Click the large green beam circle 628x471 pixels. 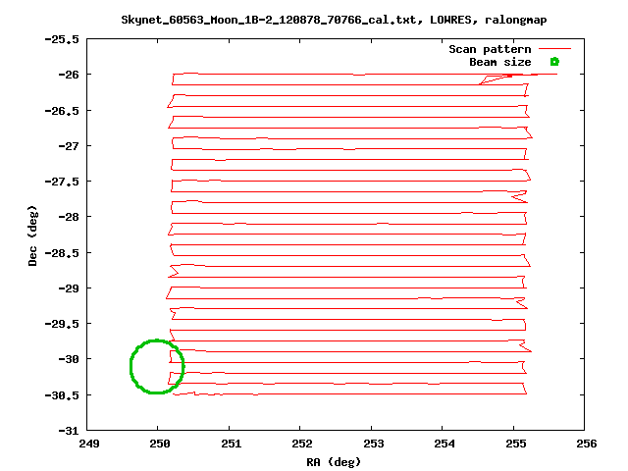[x=157, y=366]
